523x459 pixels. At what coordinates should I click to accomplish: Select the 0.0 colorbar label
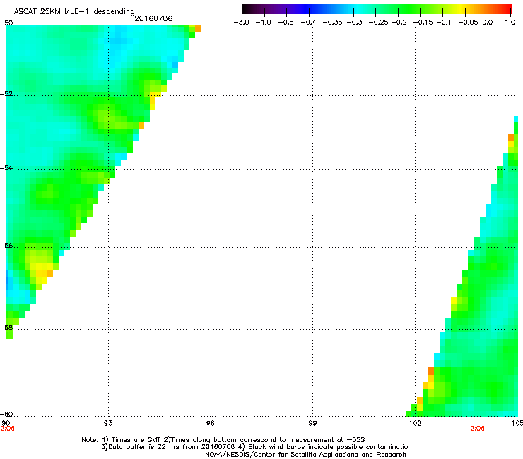click(488, 23)
